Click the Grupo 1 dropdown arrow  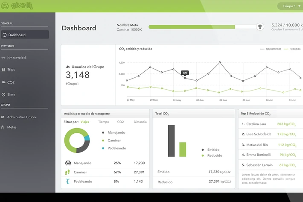299,6
